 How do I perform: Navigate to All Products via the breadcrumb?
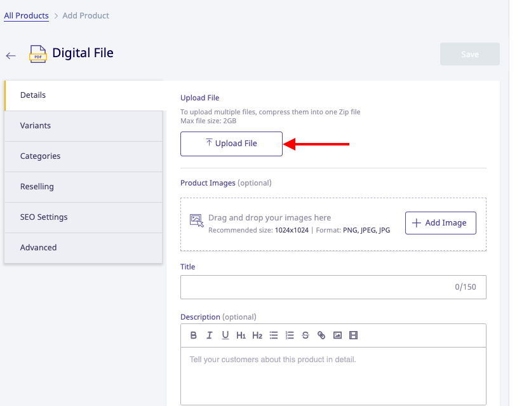click(x=26, y=15)
